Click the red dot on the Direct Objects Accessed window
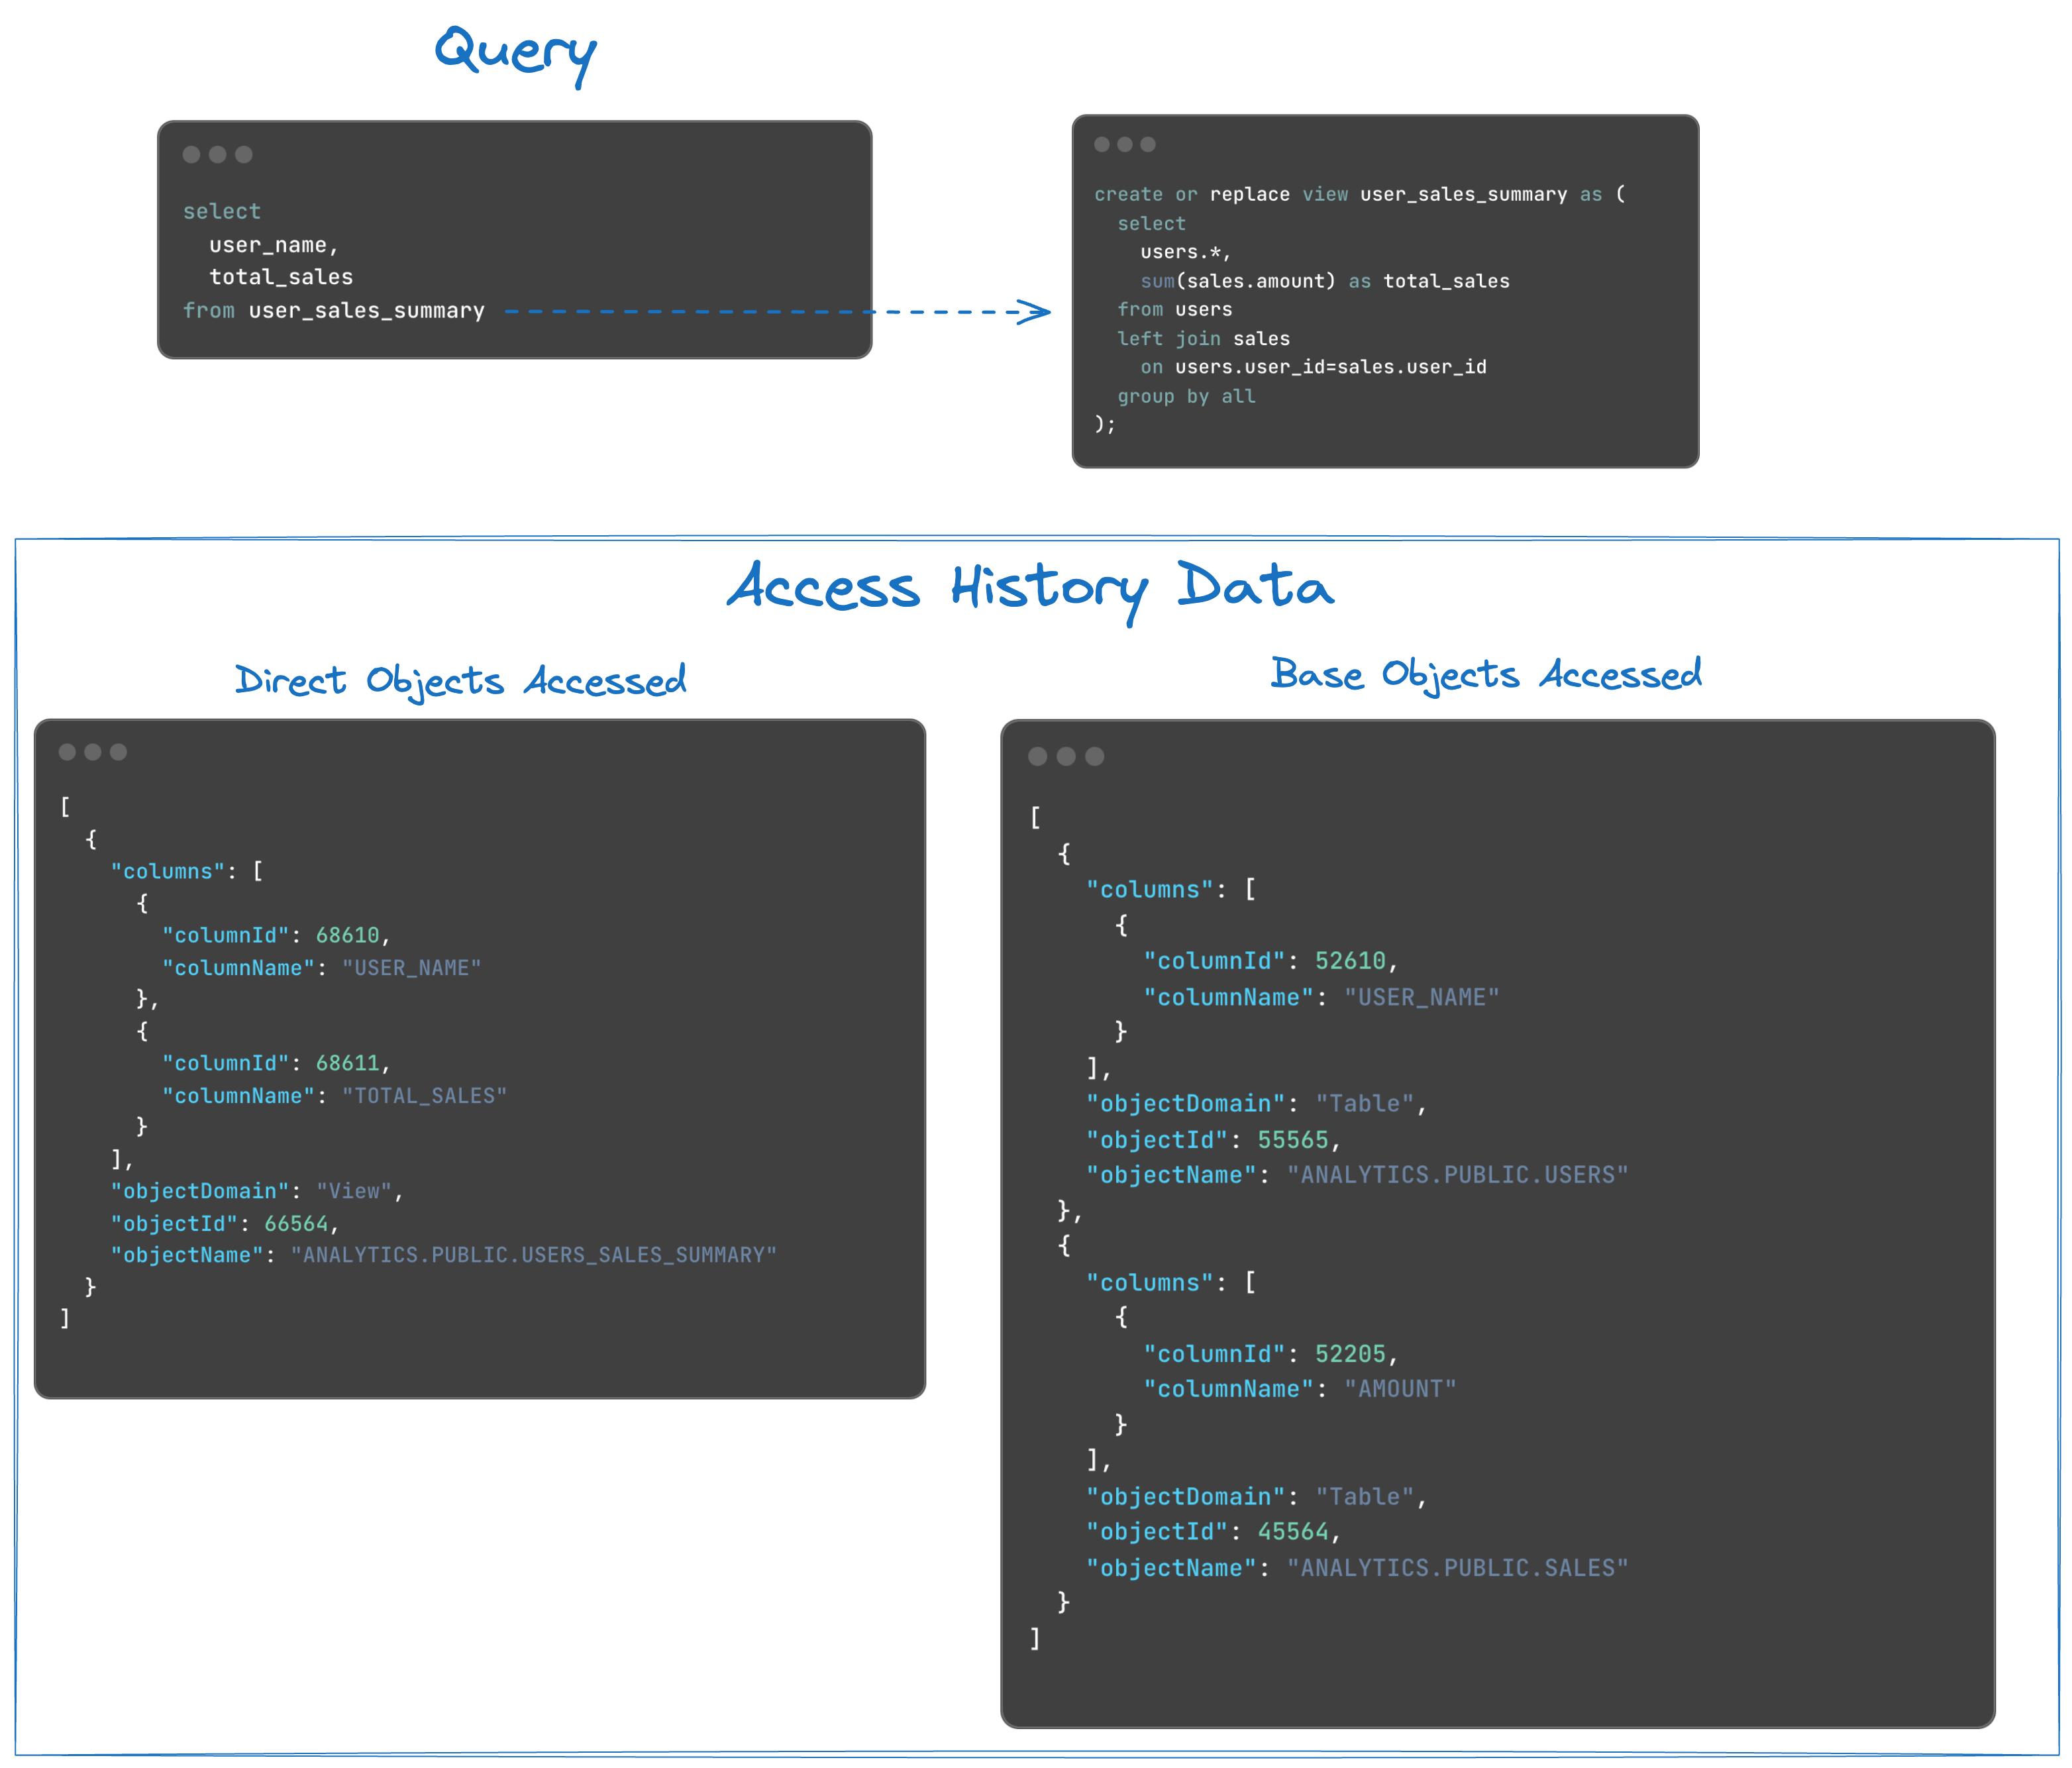Viewport: 2072px width, 1768px height. (x=68, y=751)
